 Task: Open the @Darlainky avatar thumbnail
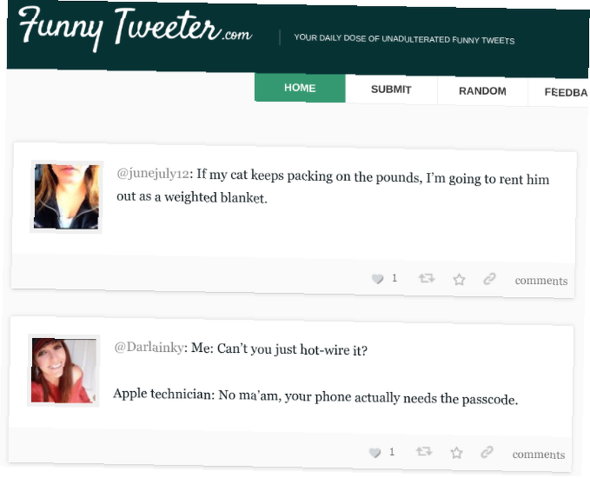(x=64, y=371)
